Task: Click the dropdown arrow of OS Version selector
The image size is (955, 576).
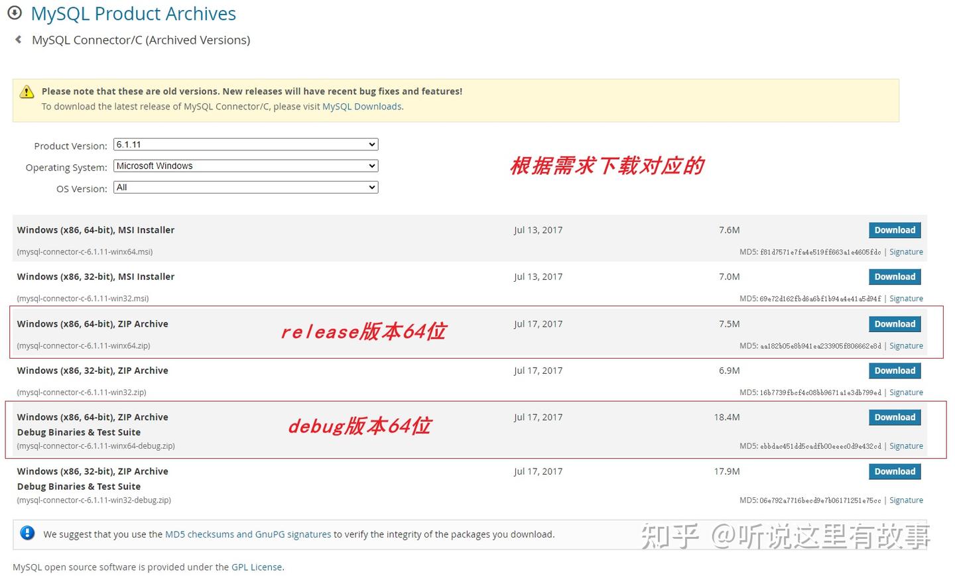Action: tap(371, 186)
